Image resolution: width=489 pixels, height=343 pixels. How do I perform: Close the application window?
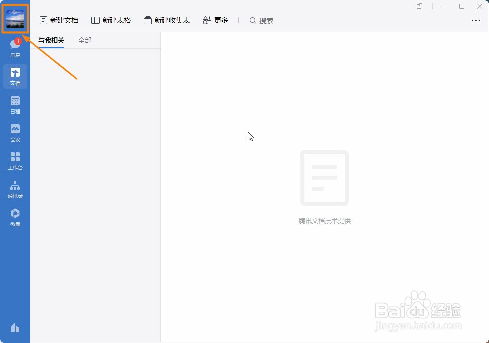[x=480, y=6]
